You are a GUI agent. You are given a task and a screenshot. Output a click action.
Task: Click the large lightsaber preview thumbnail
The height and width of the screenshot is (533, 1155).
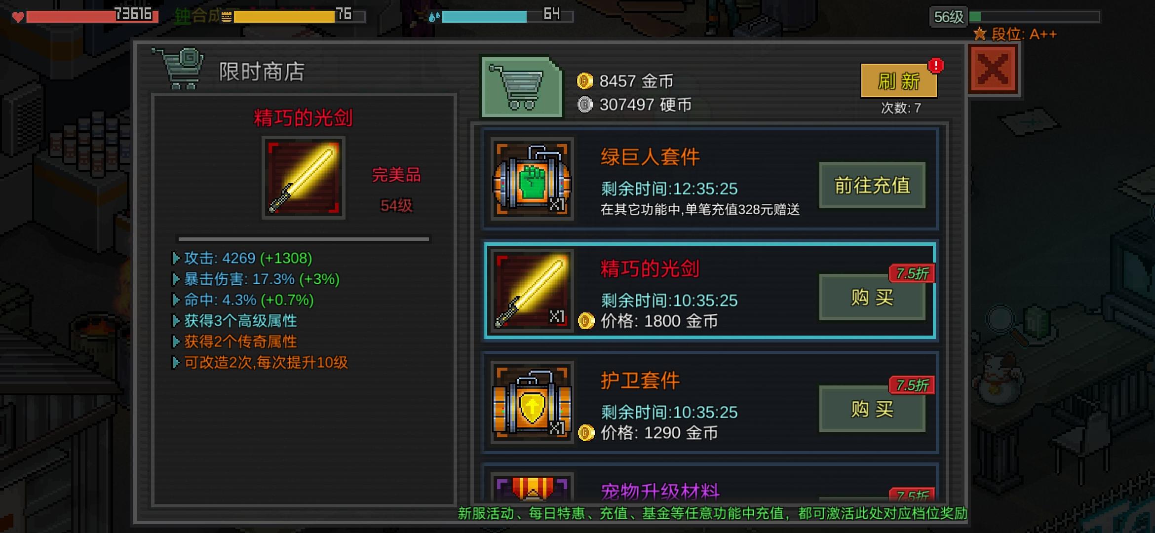click(x=303, y=178)
